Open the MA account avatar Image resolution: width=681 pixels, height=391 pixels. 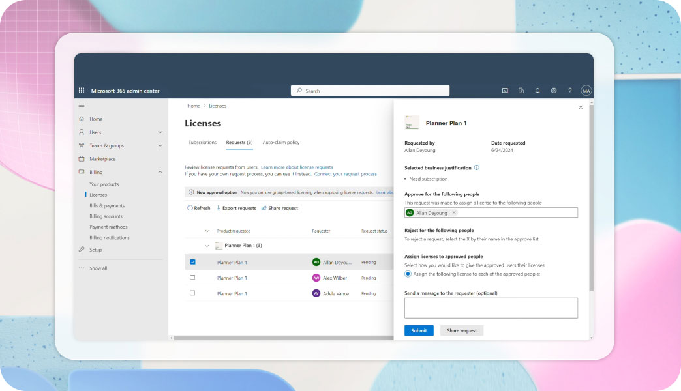pyautogui.click(x=586, y=91)
